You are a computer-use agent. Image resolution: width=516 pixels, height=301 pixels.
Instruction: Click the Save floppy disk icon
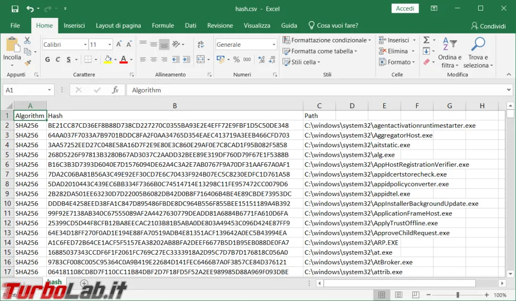coord(14,9)
